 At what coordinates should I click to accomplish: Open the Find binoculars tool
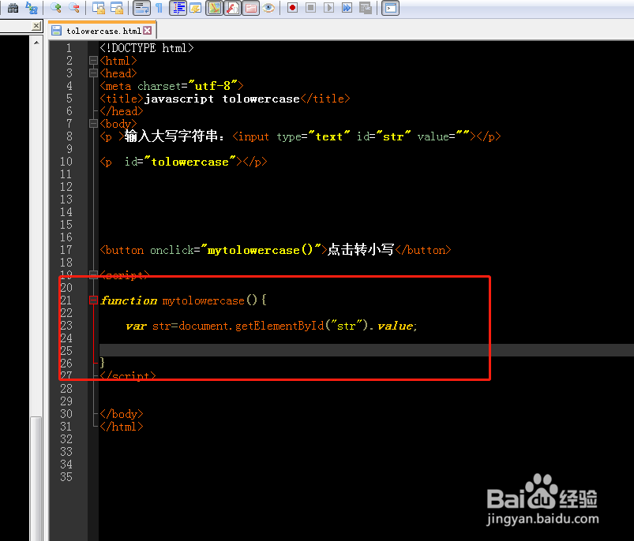tap(13, 8)
